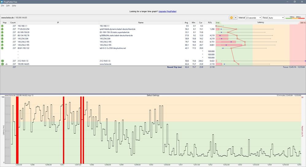The width and height of the screenshot is (306, 167).
Task: Click the red packet-loss bar at 12:47
Action: 63,130
